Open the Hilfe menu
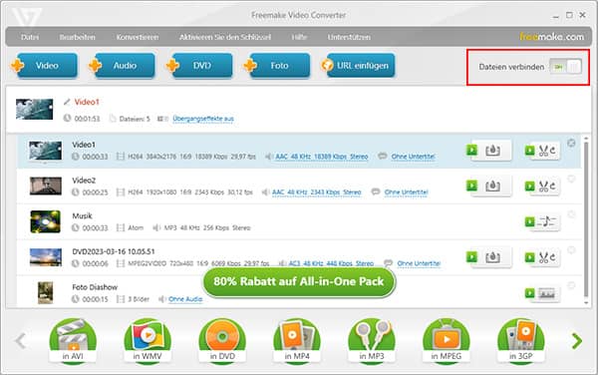The height and width of the screenshot is (375, 598). pyautogui.click(x=299, y=37)
